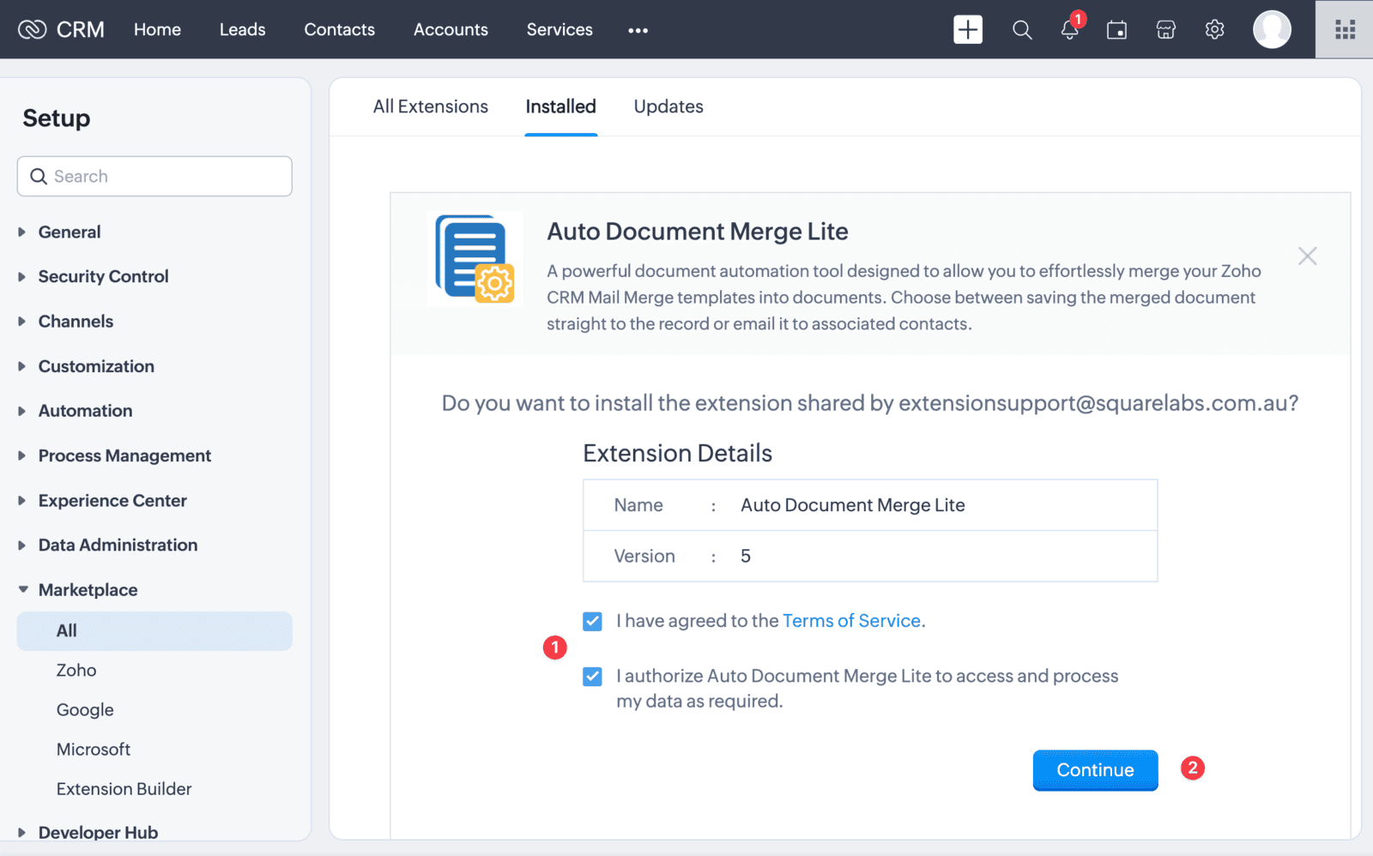Open the Services module
This screenshot has width=1373, height=856.
coord(559,29)
